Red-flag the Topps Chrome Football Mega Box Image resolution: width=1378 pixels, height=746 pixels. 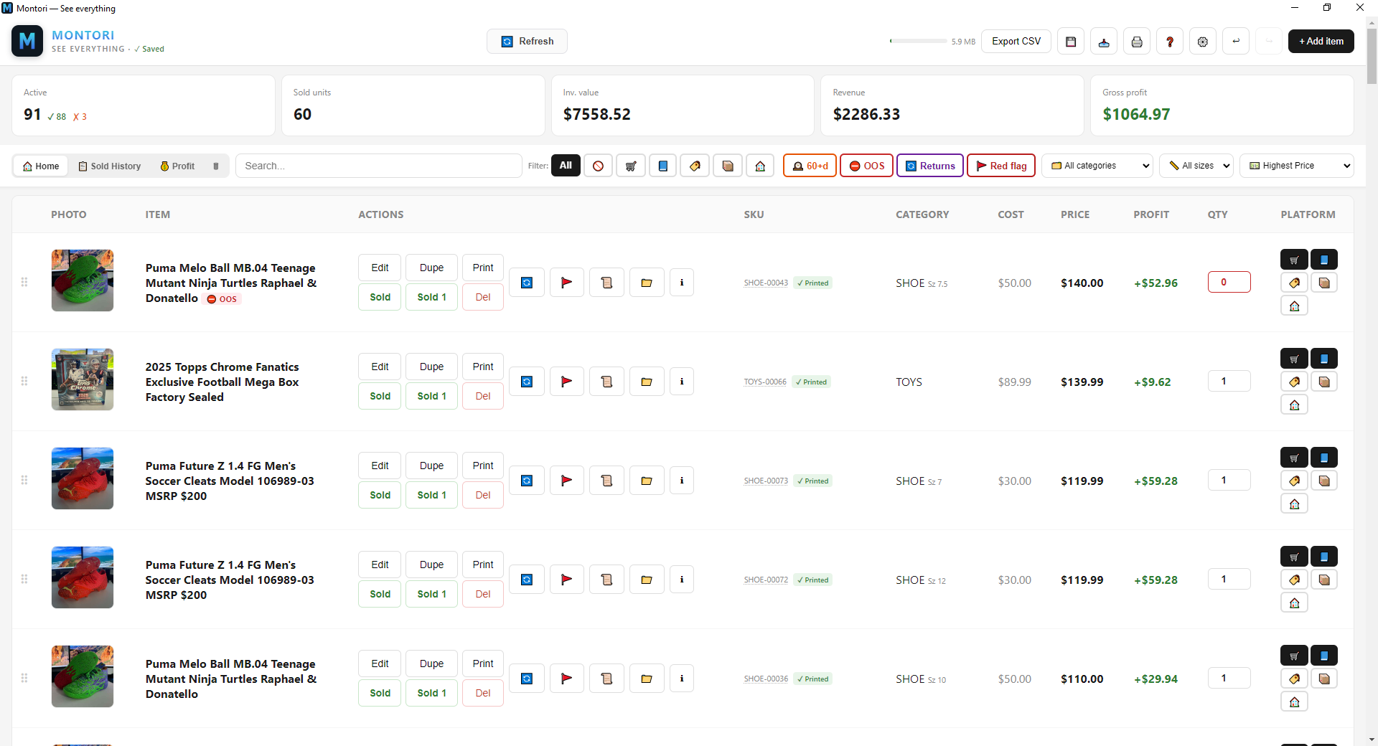[x=567, y=382]
